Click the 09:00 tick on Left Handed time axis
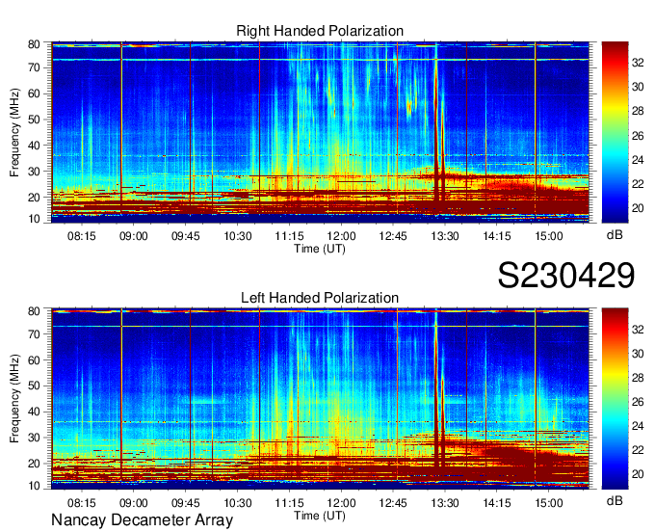Image resolution: width=655 pixels, height=532 pixels. (x=134, y=503)
